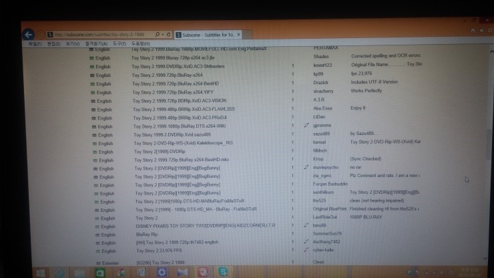The image size is (494, 278).
Task: Open the Estonian [63286] Toy Story 2 1999 entry
Action: click(161, 263)
